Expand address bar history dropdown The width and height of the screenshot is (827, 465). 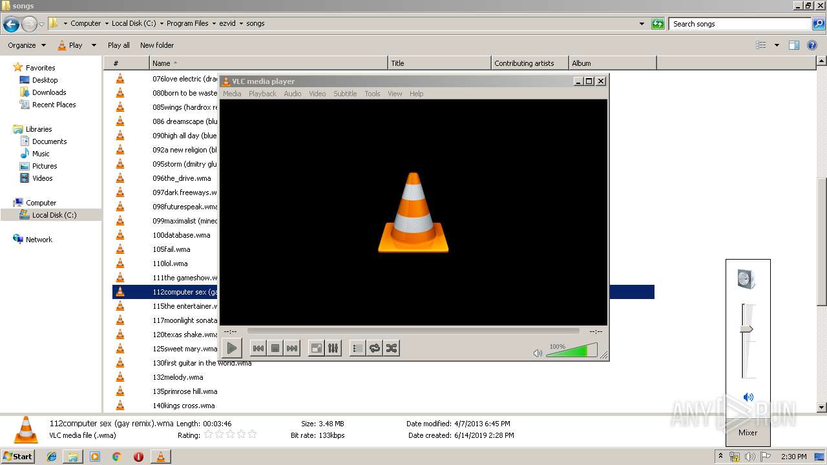coord(642,24)
